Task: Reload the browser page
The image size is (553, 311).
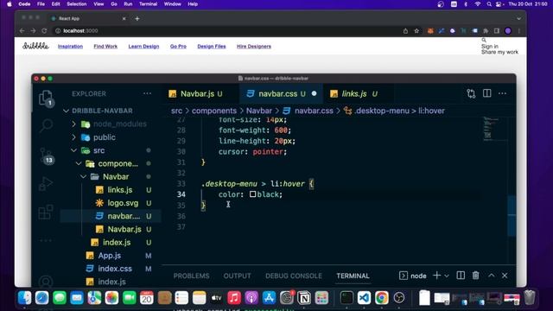Action: point(44,31)
